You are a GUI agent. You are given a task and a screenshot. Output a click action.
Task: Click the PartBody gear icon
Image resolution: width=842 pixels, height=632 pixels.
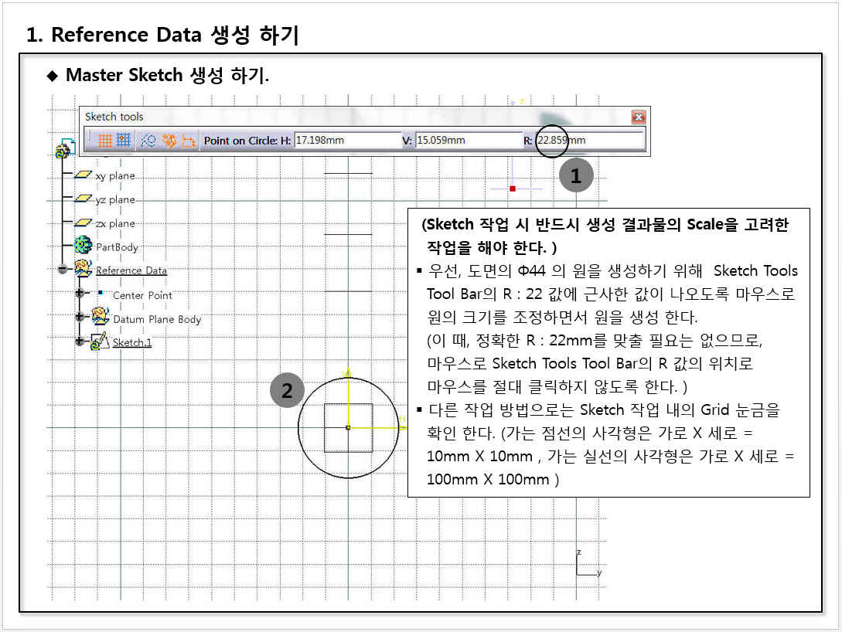(x=83, y=246)
